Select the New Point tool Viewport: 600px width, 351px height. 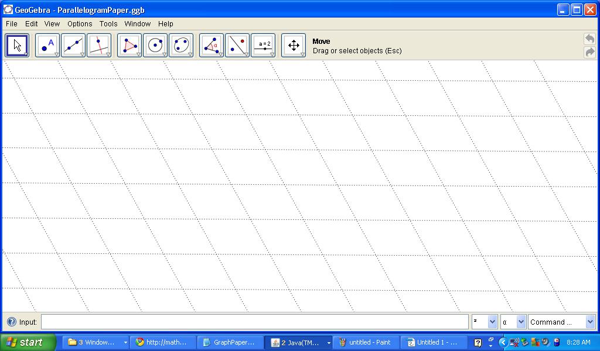pos(47,46)
